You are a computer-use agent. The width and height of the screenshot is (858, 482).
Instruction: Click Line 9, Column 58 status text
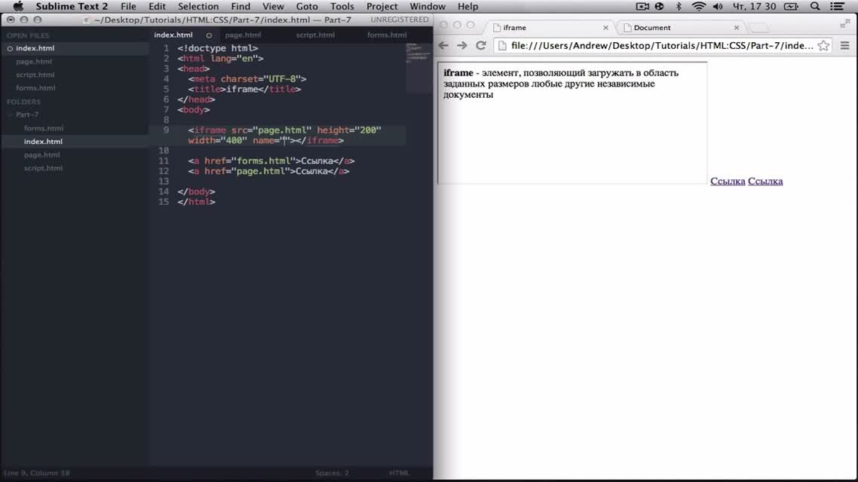point(37,473)
